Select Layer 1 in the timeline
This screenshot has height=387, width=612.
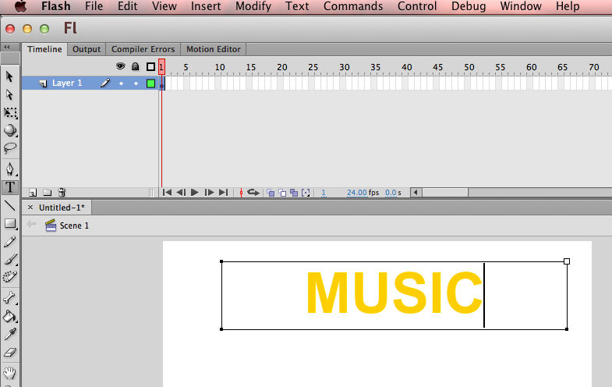[x=67, y=83]
